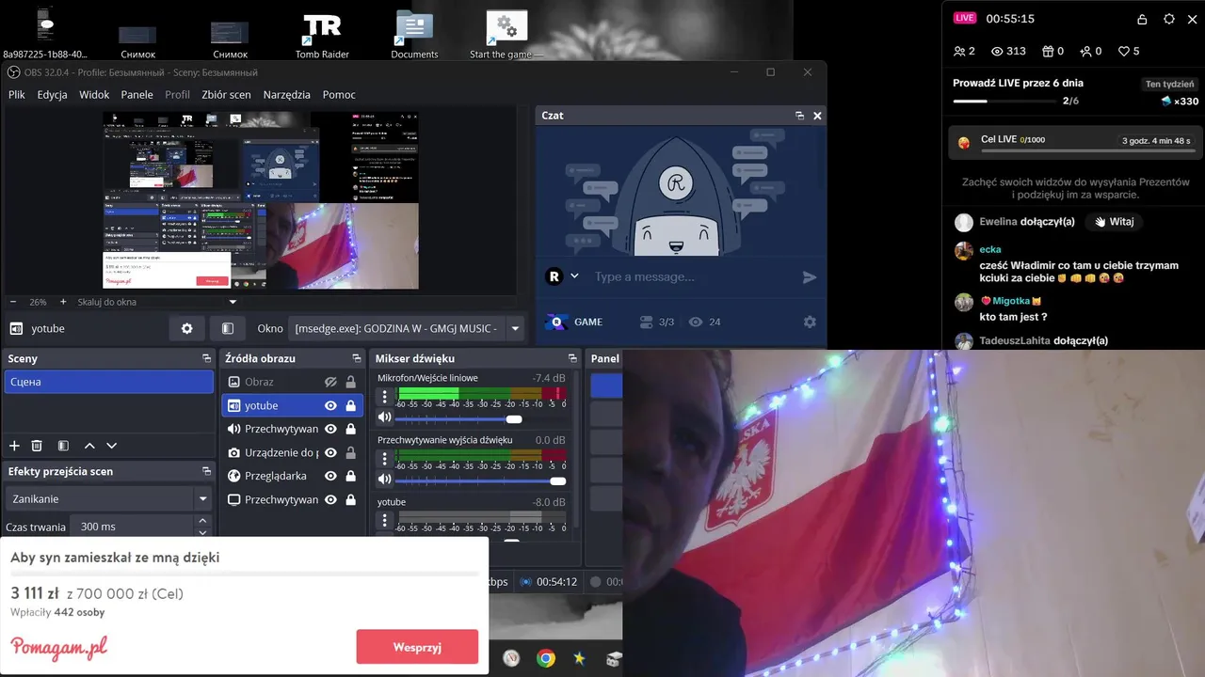Hide the Urządzenie do source
The width and height of the screenshot is (1205, 677).
[x=330, y=452]
